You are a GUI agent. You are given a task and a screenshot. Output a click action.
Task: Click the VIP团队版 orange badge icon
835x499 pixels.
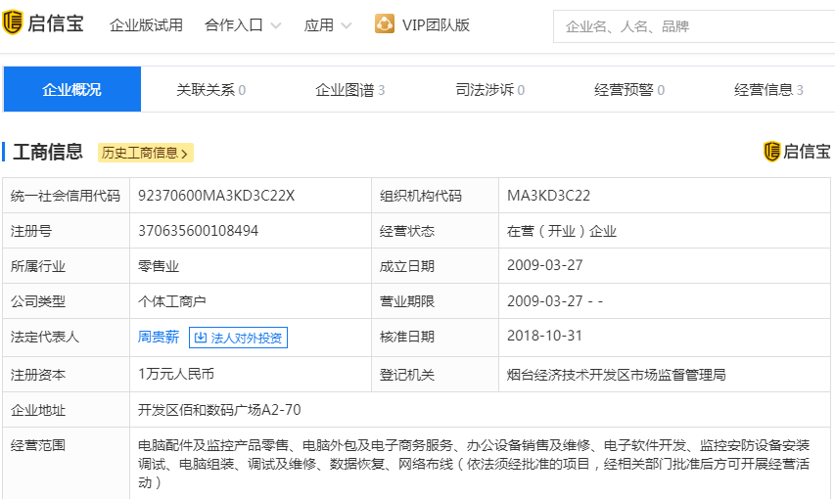pyautogui.click(x=385, y=24)
